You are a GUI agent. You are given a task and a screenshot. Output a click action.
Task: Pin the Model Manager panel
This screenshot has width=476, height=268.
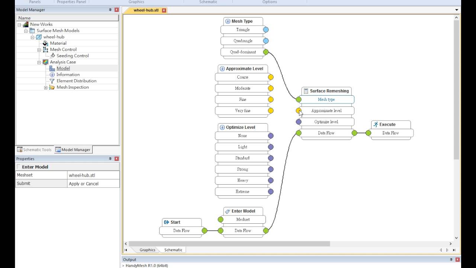(x=110, y=10)
